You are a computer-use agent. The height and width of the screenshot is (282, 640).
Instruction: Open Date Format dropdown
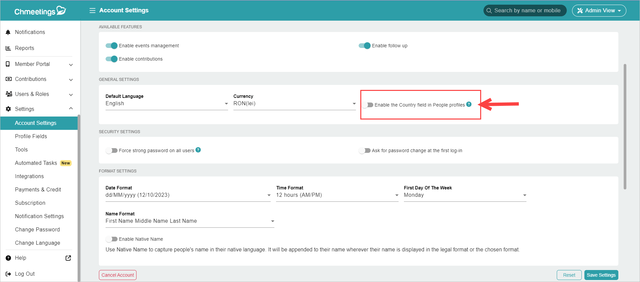pos(188,195)
